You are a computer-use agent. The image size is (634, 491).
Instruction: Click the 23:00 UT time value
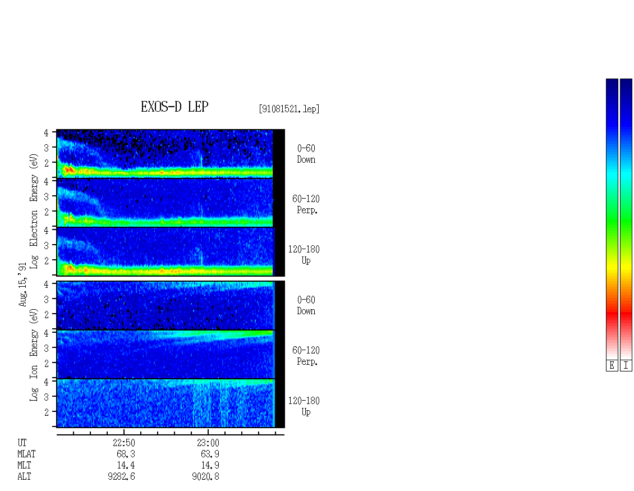point(208,443)
